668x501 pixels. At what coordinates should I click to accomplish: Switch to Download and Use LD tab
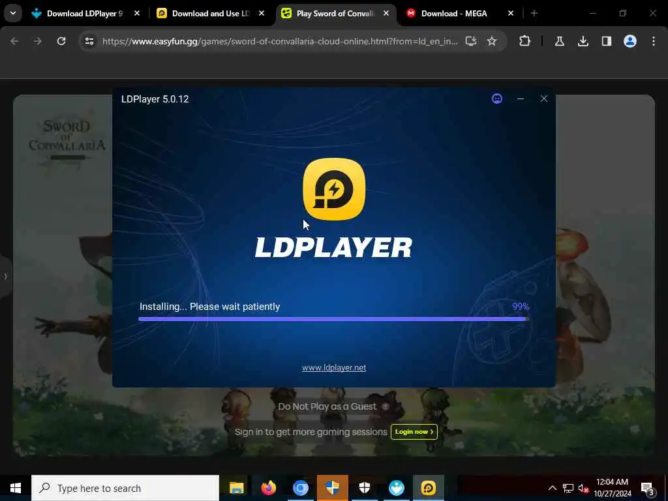(x=211, y=14)
